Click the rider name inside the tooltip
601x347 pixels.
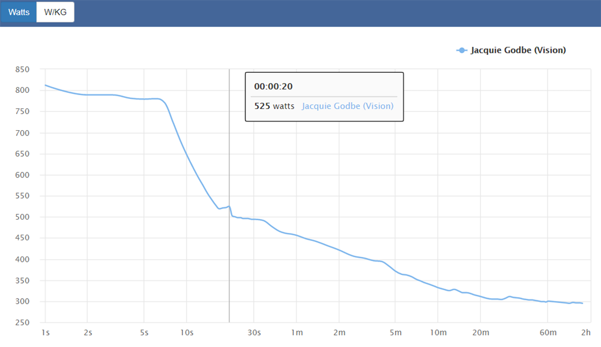(x=347, y=106)
